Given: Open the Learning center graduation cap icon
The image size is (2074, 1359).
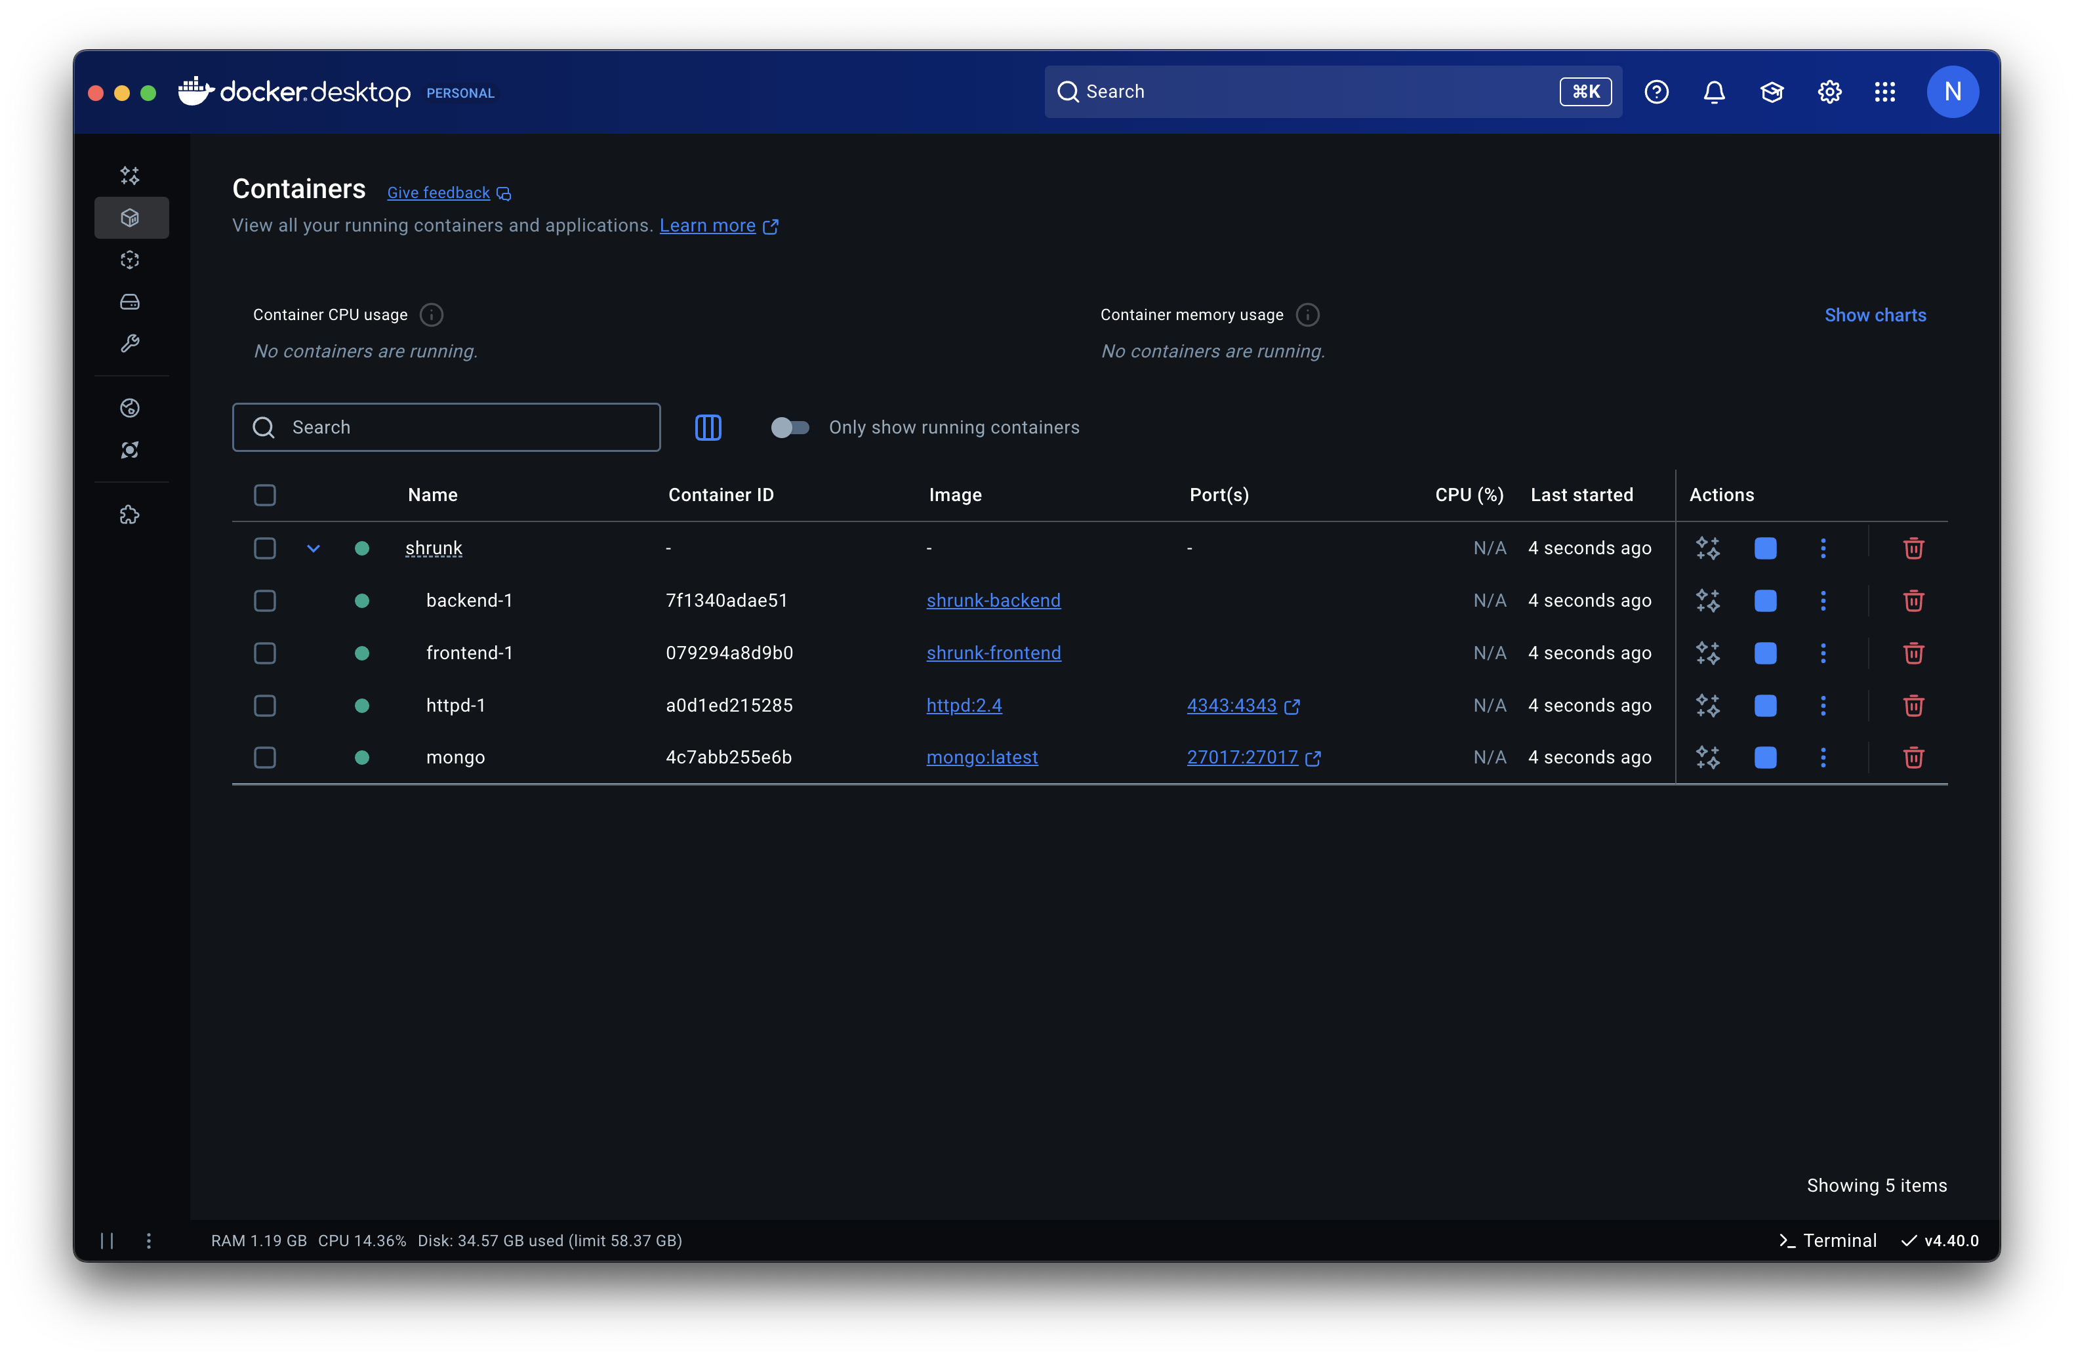Looking at the screenshot, I should pyautogui.click(x=1772, y=91).
